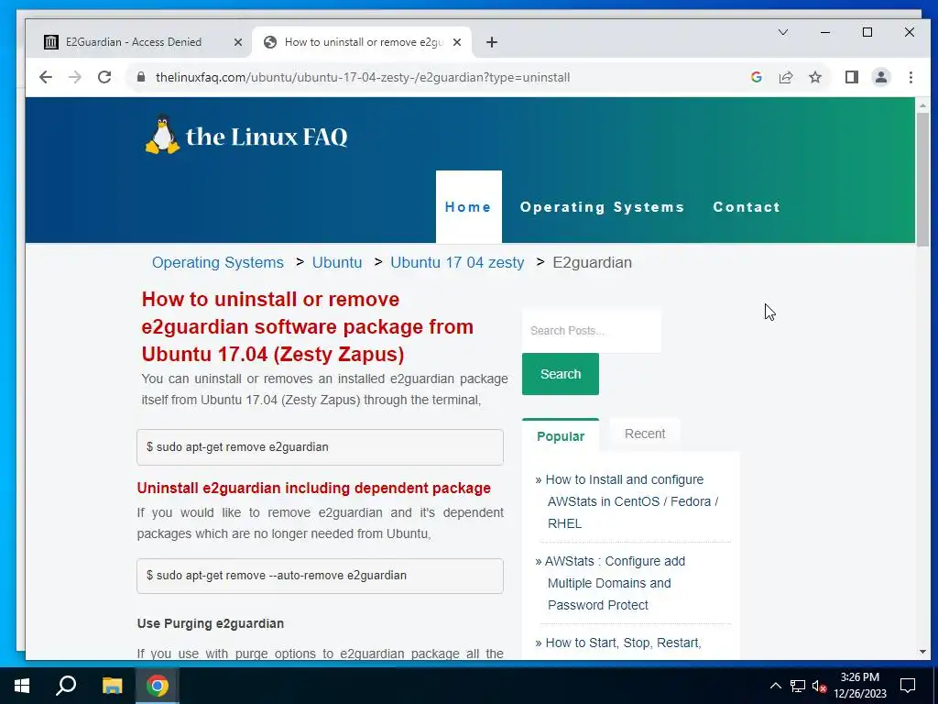The image size is (938, 704).
Task: Click the page title heading text
Action: click(308, 326)
